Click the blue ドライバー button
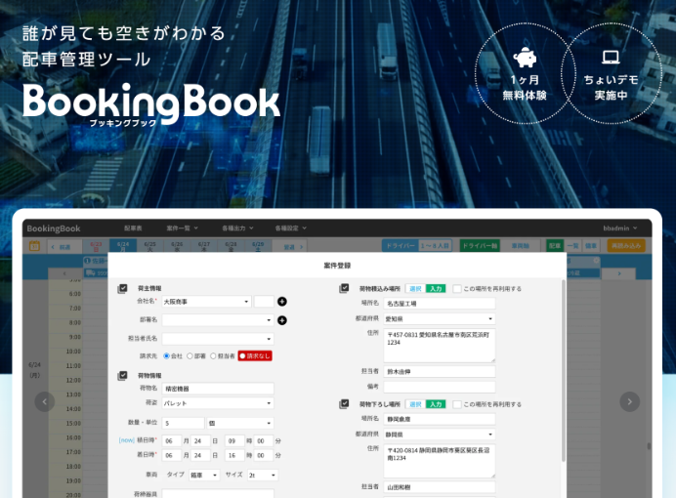This screenshot has width=676, height=498. pos(401,246)
